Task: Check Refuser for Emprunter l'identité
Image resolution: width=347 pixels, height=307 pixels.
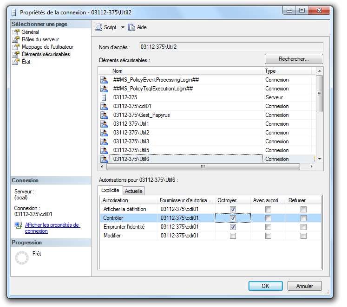Action: point(303,227)
